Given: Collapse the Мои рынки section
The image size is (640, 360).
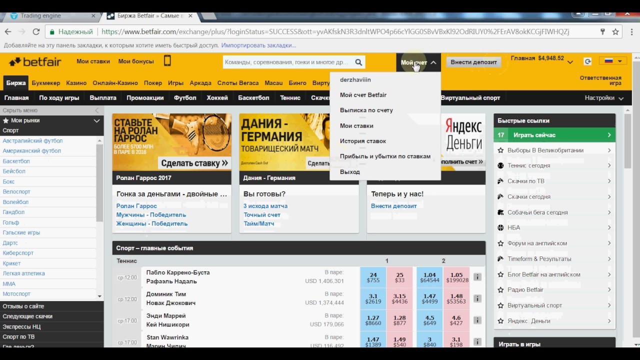Looking at the screenshot, I should 96,120.
